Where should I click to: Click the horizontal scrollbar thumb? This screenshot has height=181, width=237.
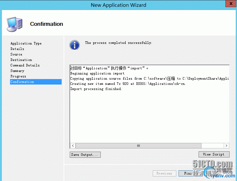tap(138, 146)
